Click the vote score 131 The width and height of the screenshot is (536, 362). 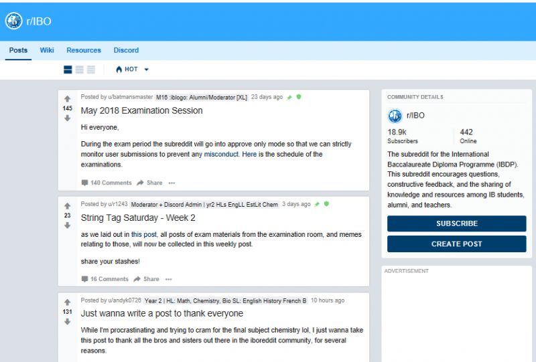click(x=68, y=312)
